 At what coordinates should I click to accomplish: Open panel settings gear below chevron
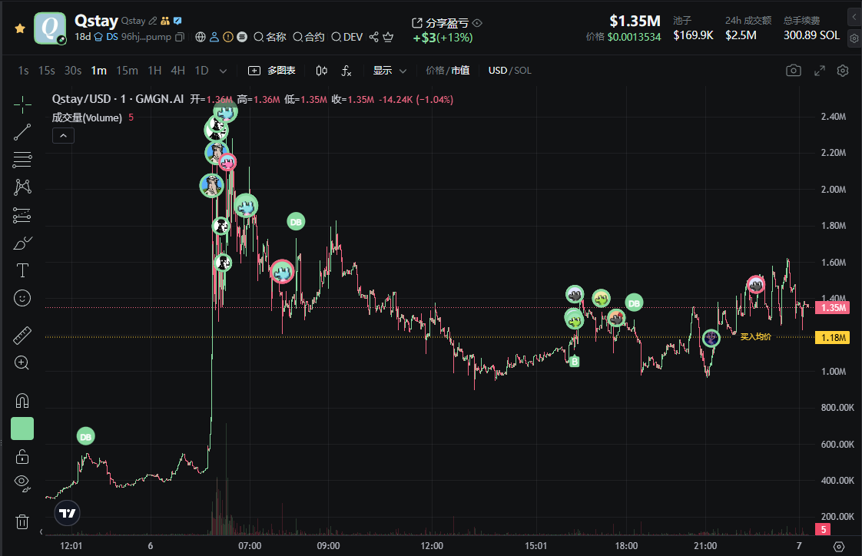point(854,38)
